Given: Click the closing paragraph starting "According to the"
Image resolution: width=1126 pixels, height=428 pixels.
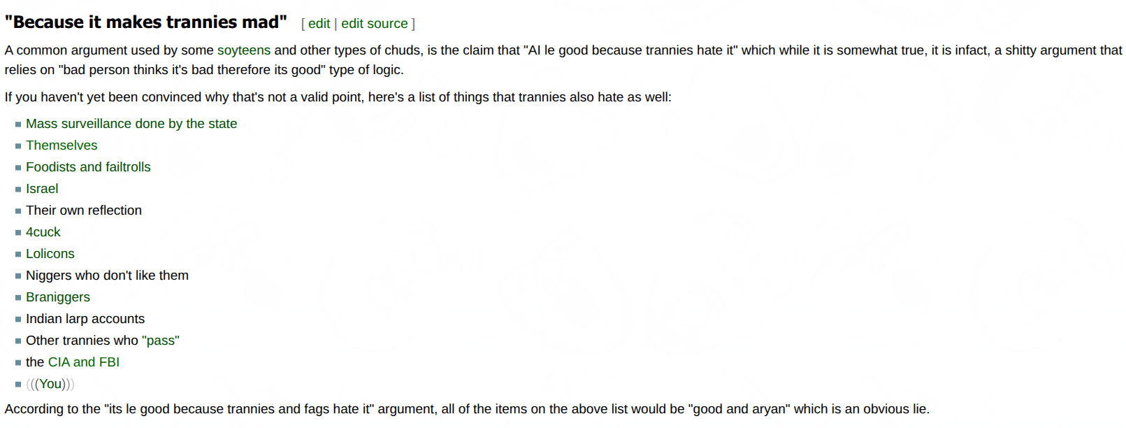Looking at the screenshot, I should point(467,409).
